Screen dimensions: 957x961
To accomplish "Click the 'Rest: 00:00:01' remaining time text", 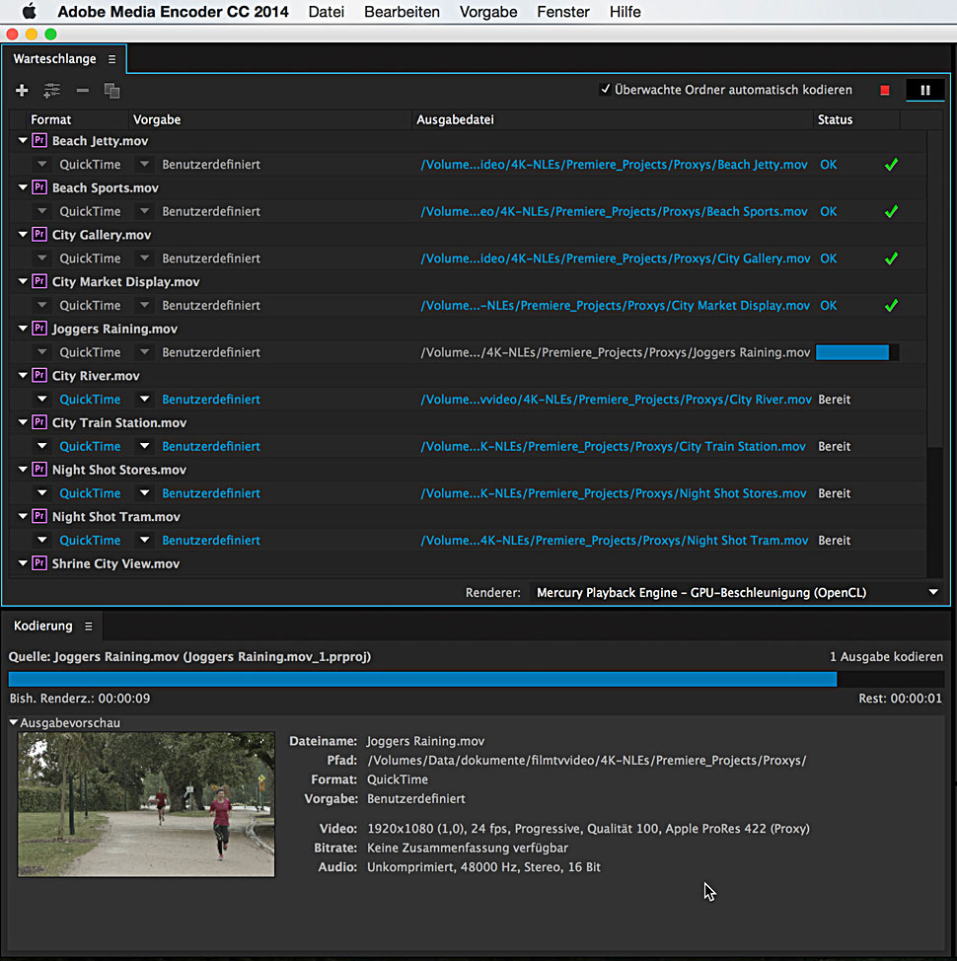I will 900,699.
